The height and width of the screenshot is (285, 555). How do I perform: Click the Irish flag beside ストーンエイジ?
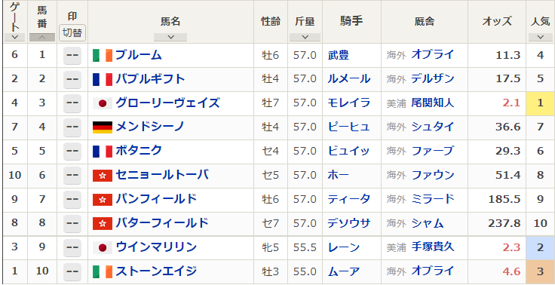103,271
